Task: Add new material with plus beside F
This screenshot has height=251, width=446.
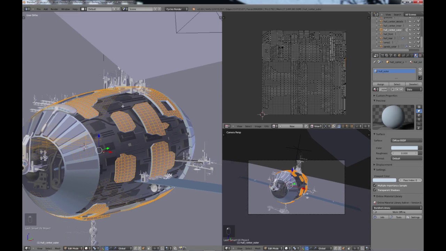Action: (397, 90)
